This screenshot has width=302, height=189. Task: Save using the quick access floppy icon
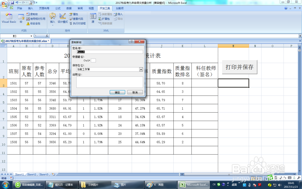[12, 3]
